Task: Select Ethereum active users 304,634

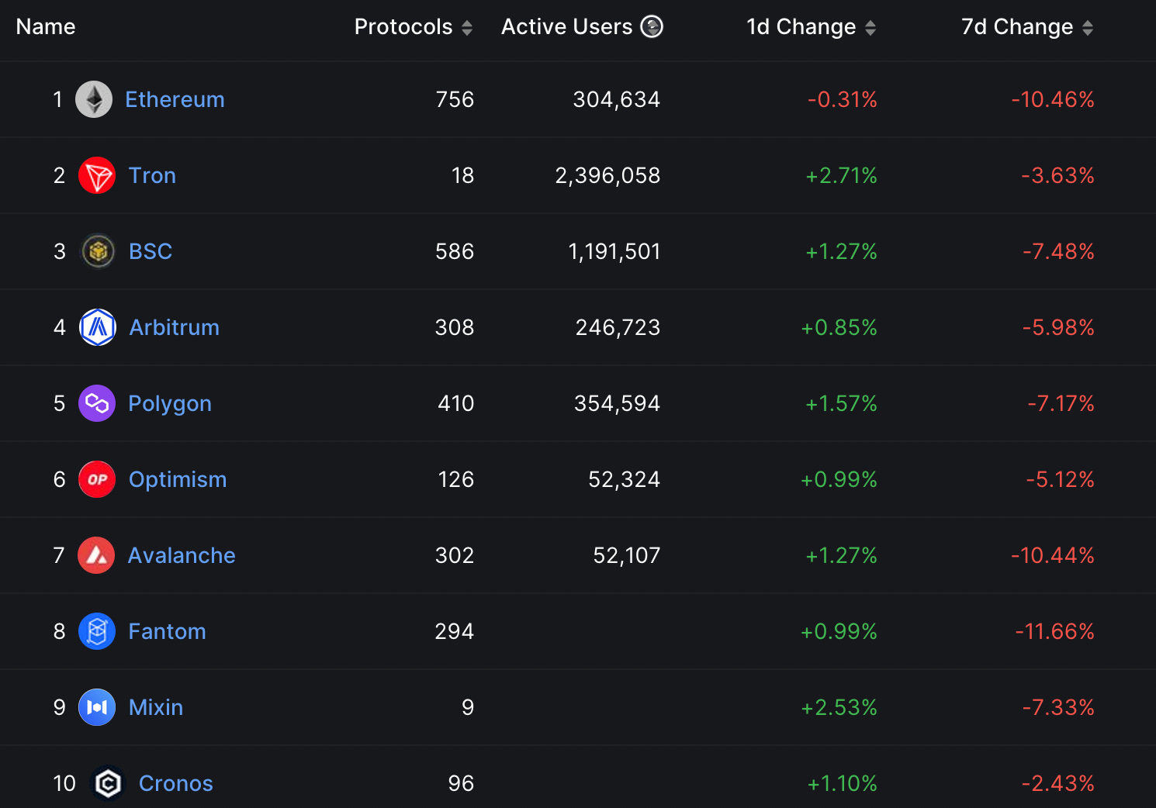Action: 617,99
